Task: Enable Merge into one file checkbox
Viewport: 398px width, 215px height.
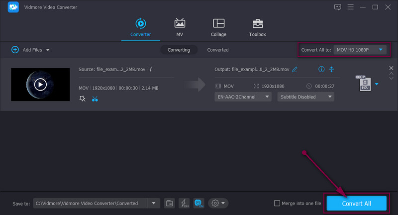Action: pos(277,203)
